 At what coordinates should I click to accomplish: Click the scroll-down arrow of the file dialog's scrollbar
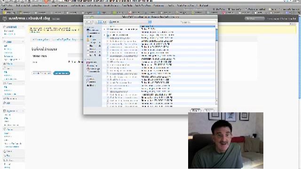(217, 103)
